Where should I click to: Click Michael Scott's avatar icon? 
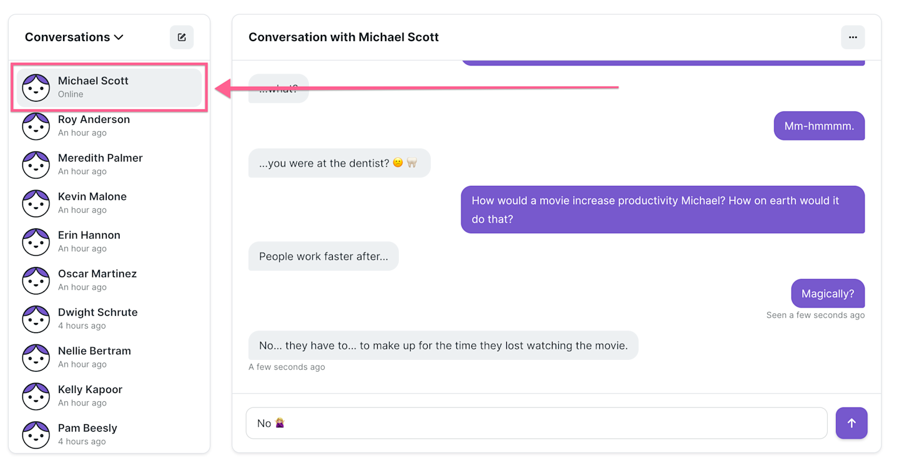pos(36,87)
